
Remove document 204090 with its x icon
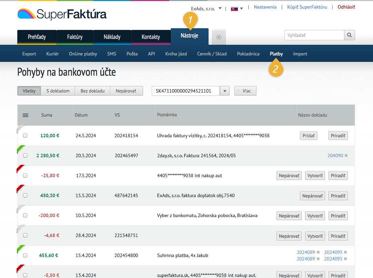(x=346, y=156)
